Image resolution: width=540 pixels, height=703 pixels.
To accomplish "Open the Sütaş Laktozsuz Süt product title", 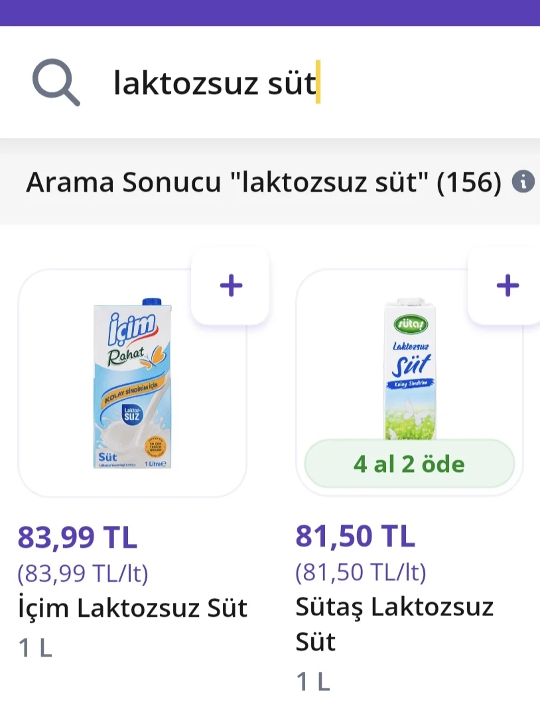I will pyautogui.click(x=394, y=624).
